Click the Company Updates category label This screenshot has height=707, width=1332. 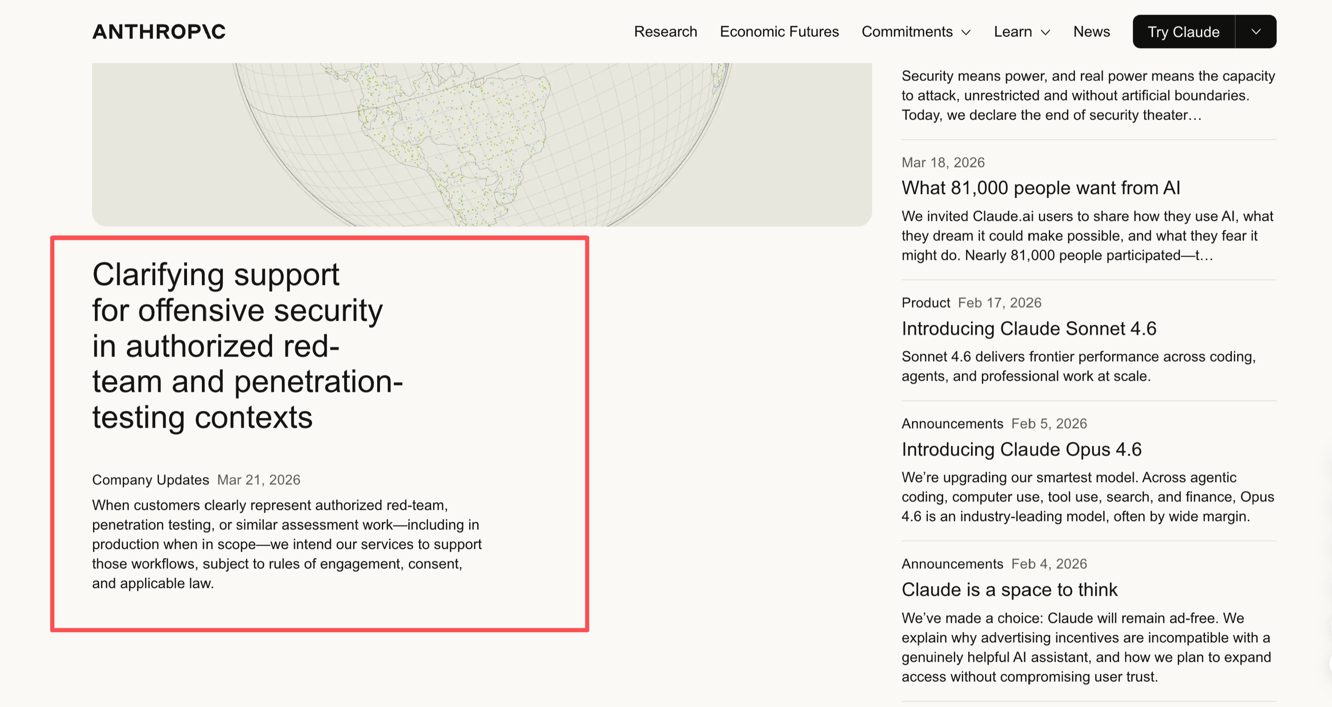tap(151, 480)
